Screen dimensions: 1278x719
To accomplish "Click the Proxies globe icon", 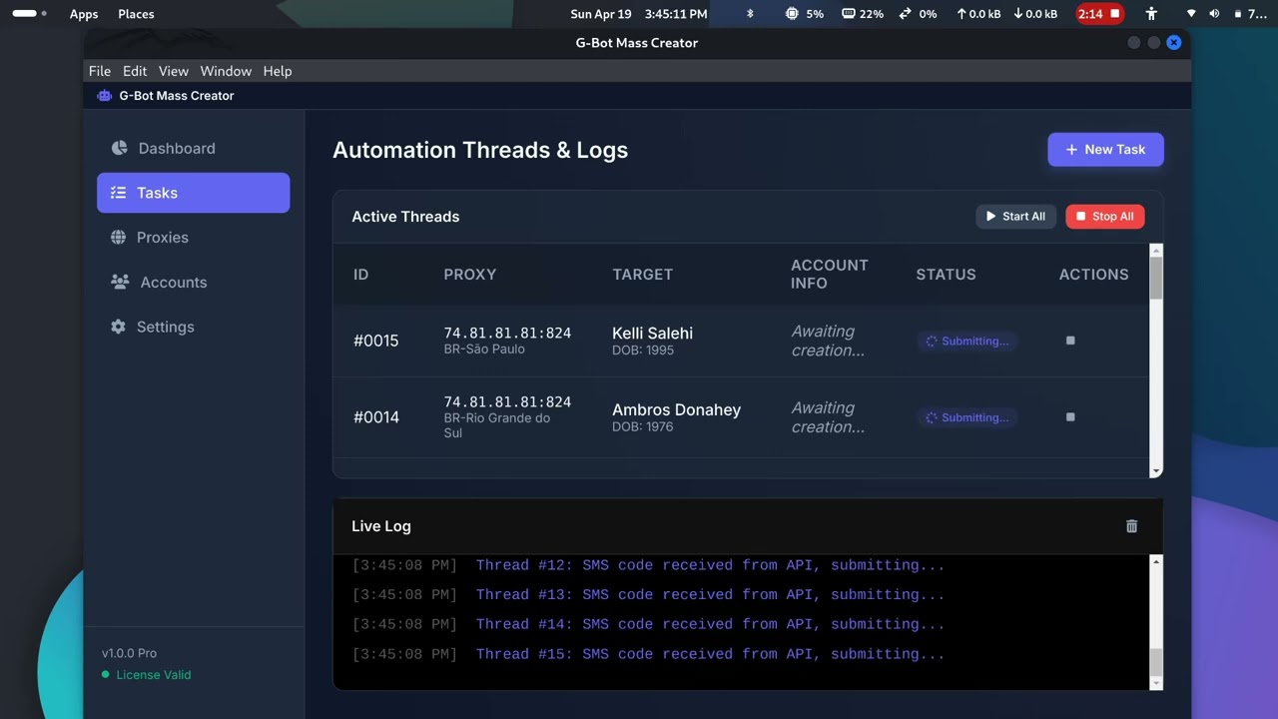I will coord(118,238).
